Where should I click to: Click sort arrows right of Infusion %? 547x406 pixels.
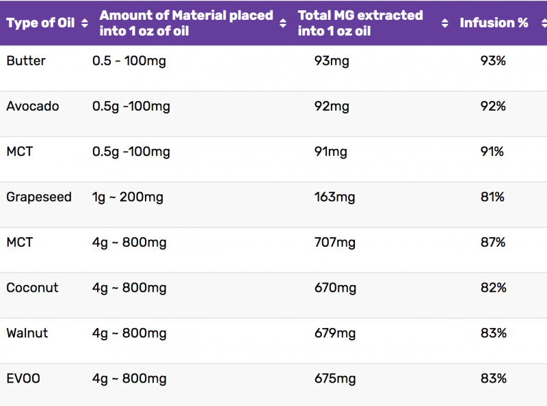[x=544, y=23]
